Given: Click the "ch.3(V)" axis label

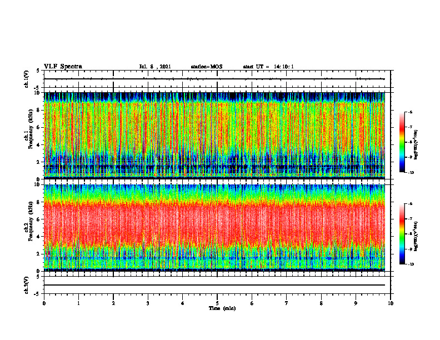Looking at the screenshot, I should 27,286.
